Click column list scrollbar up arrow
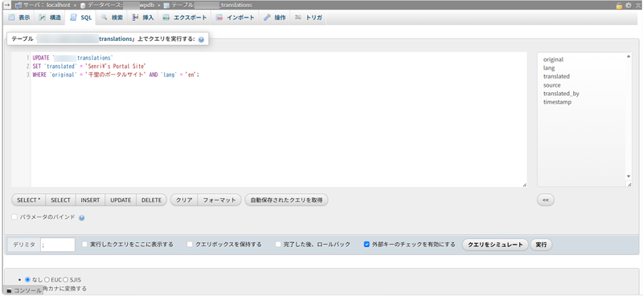 pos(629,56)
